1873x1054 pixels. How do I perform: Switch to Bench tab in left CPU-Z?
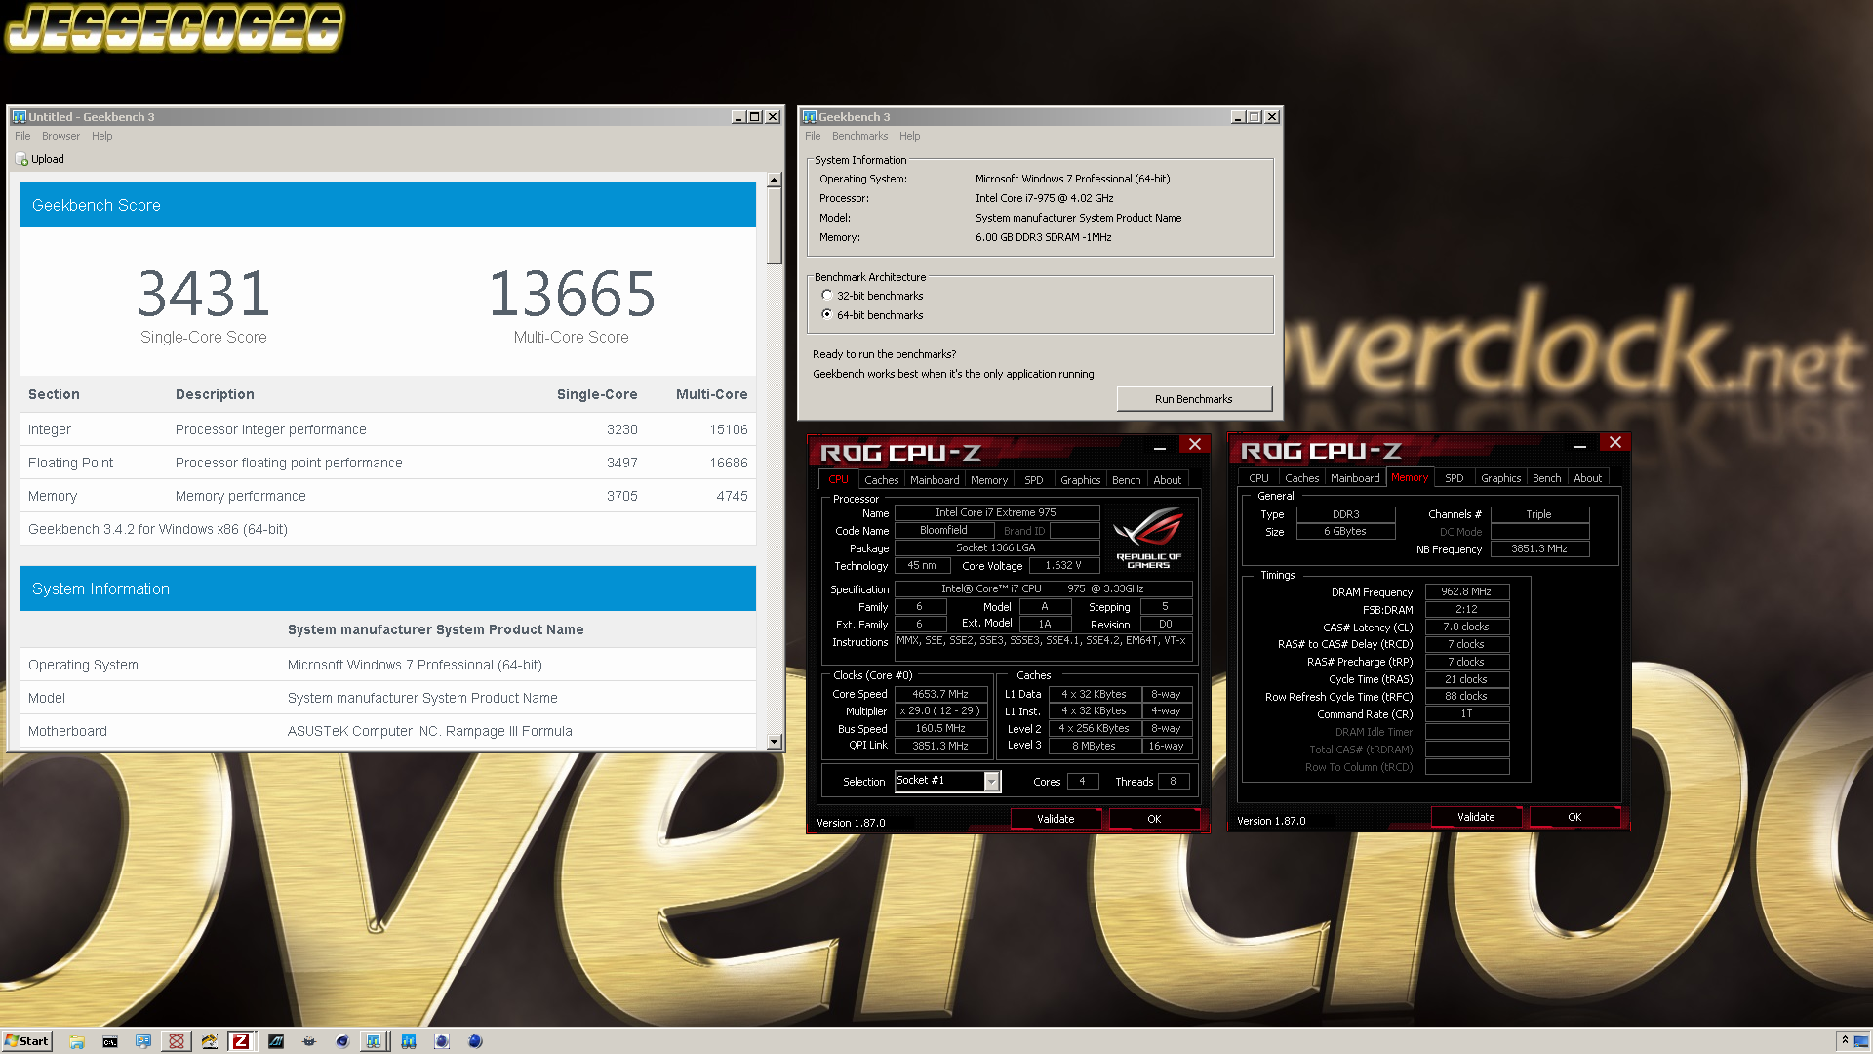point(1127,480)
